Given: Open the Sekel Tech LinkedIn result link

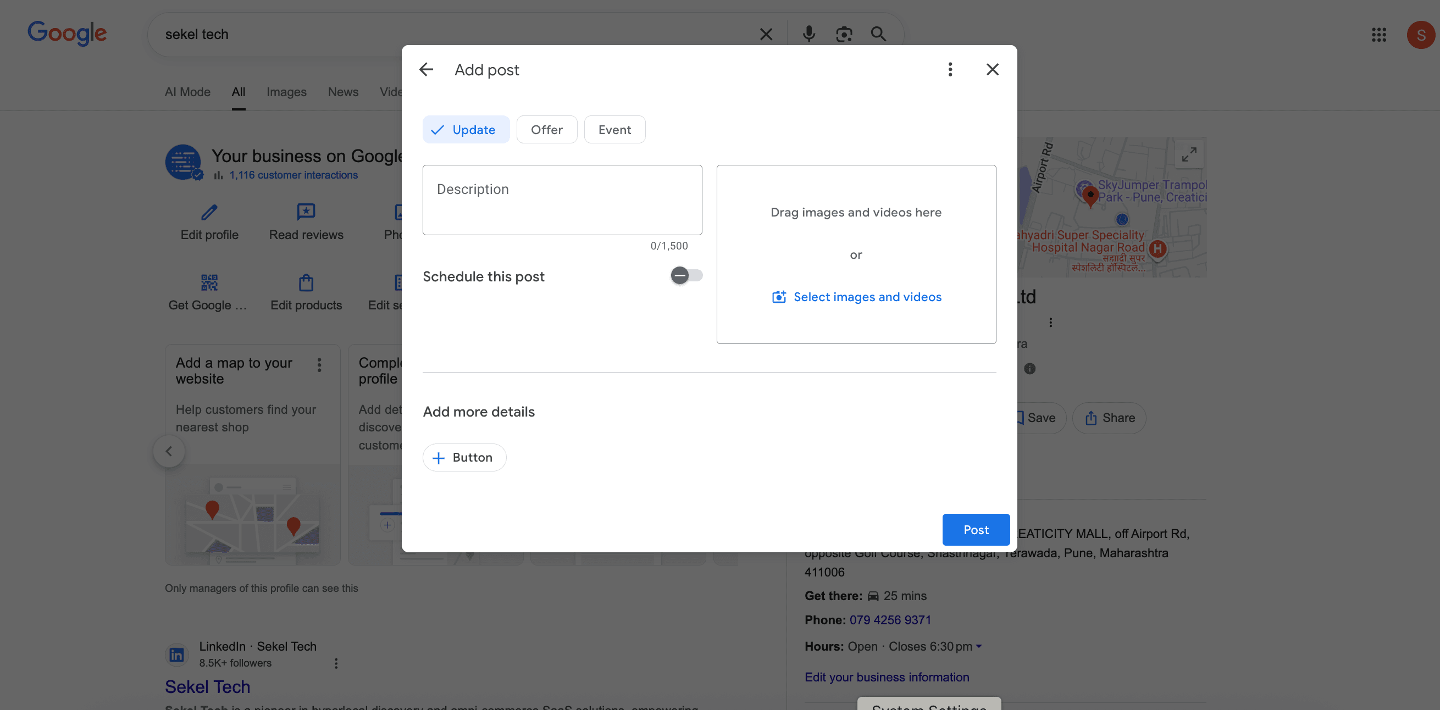Looking at the screenshot, I should click(x=207, y=687).
